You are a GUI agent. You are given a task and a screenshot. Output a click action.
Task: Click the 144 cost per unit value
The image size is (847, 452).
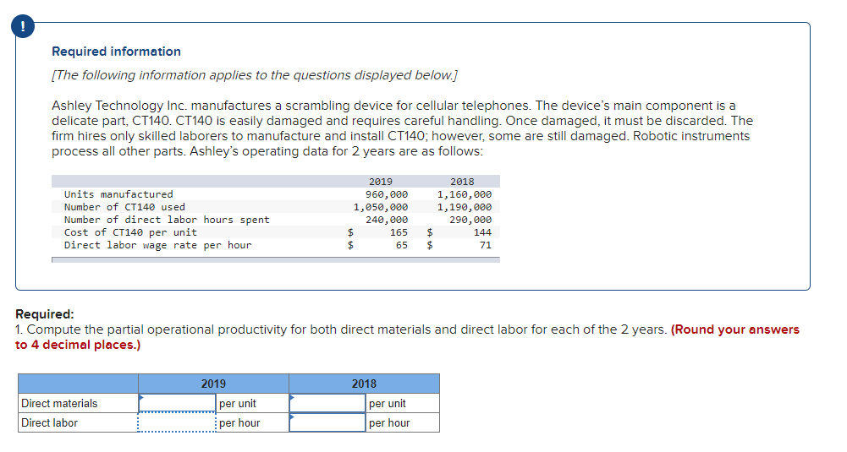(x=482, y=232)
